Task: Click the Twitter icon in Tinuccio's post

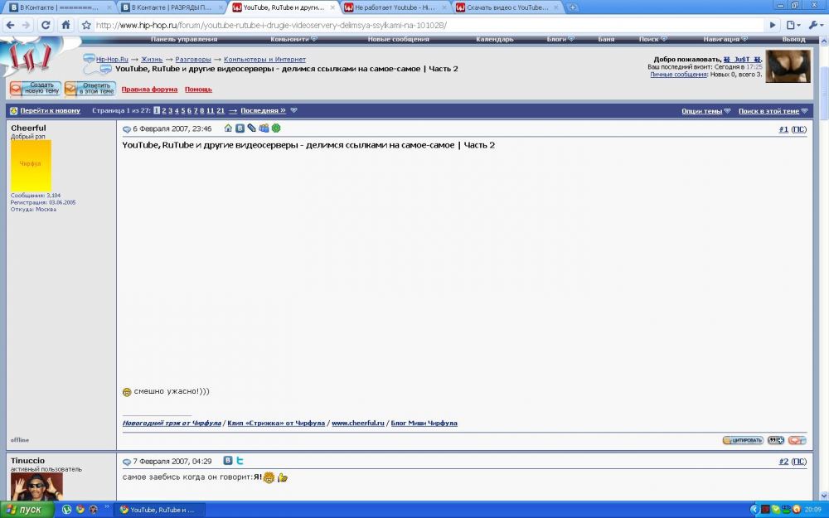Action: click(240, 460)
